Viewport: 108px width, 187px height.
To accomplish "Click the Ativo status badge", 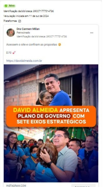I will [10, 6].
